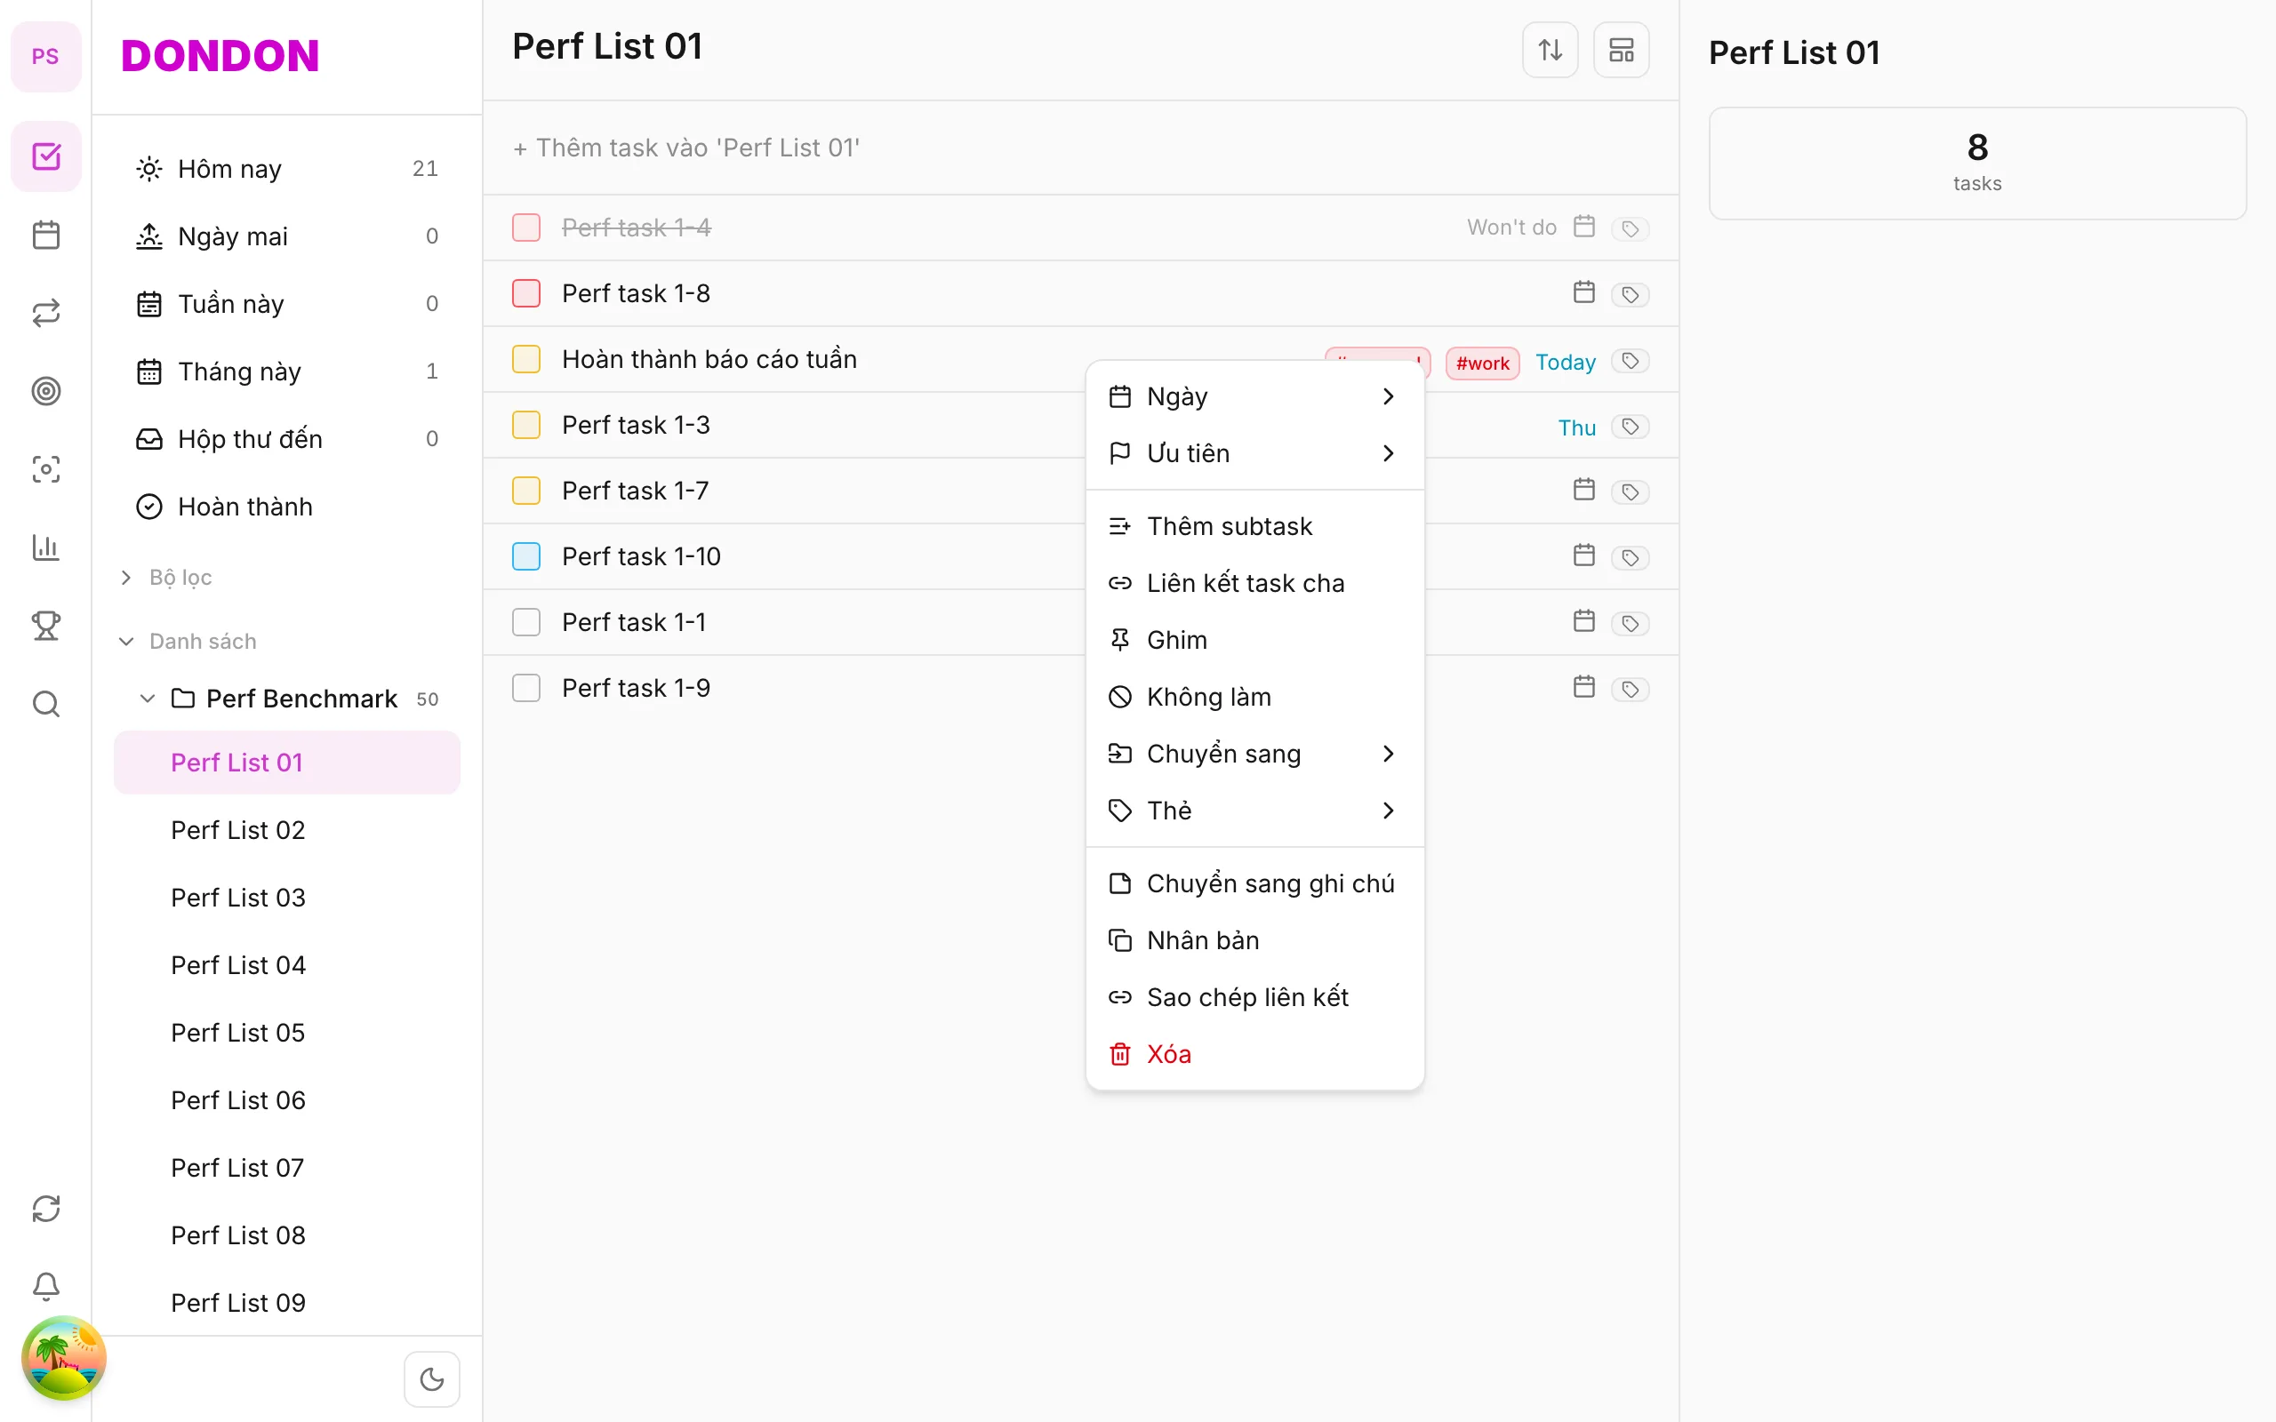This screenshot has width=2276, height=1422.
Task: Open the Target goals icon in left rail
Action: 46,390
